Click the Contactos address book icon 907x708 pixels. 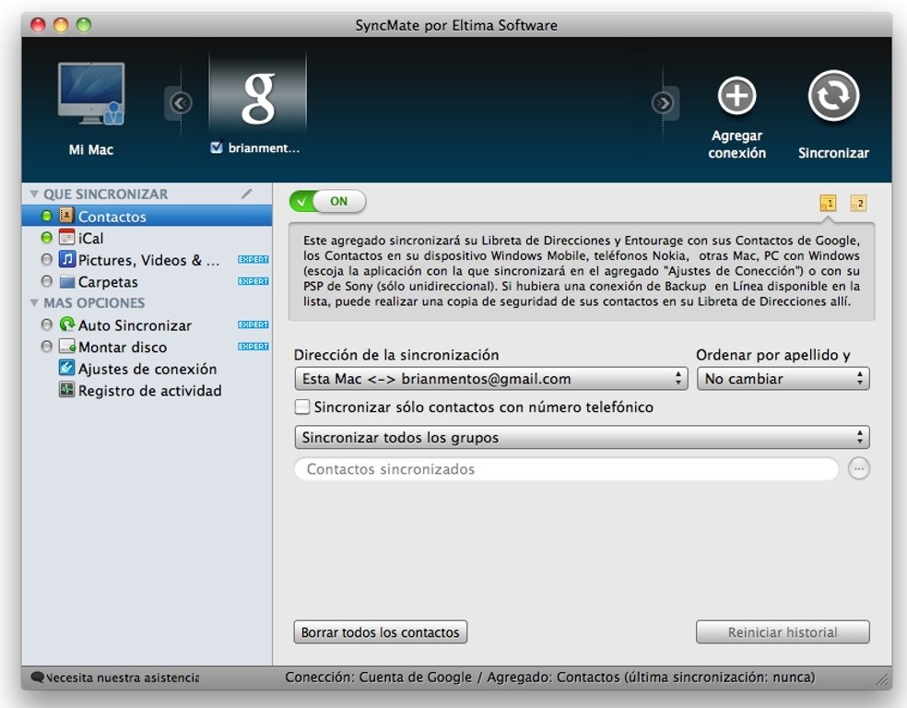(x=67, y=216)
